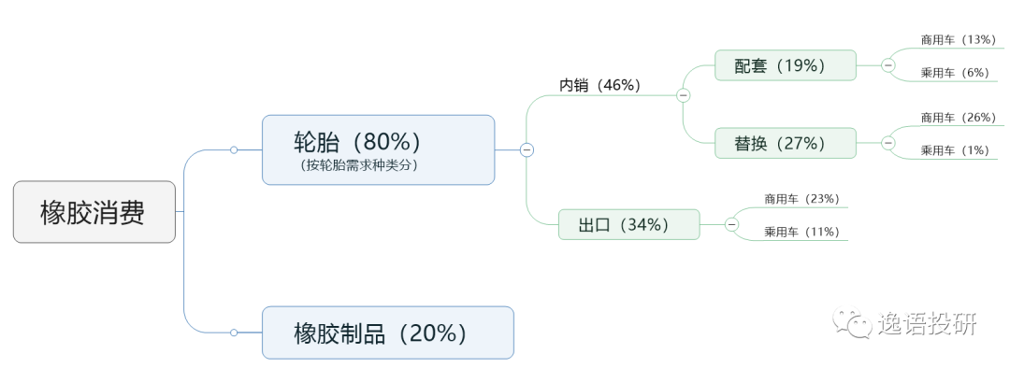Screen dimensions: 1010x368
Task: Collapse the 配套（19%） minus toggle
Action: tap(888, 65)
